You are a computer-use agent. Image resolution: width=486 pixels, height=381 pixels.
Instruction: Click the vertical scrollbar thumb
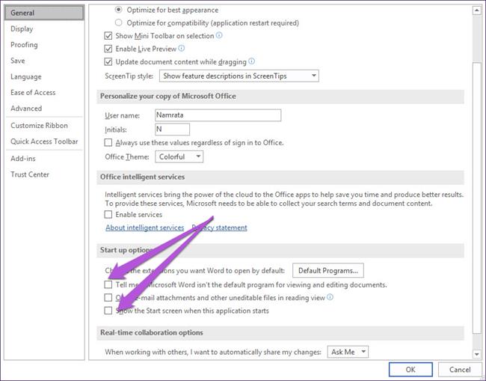point(476,198)
